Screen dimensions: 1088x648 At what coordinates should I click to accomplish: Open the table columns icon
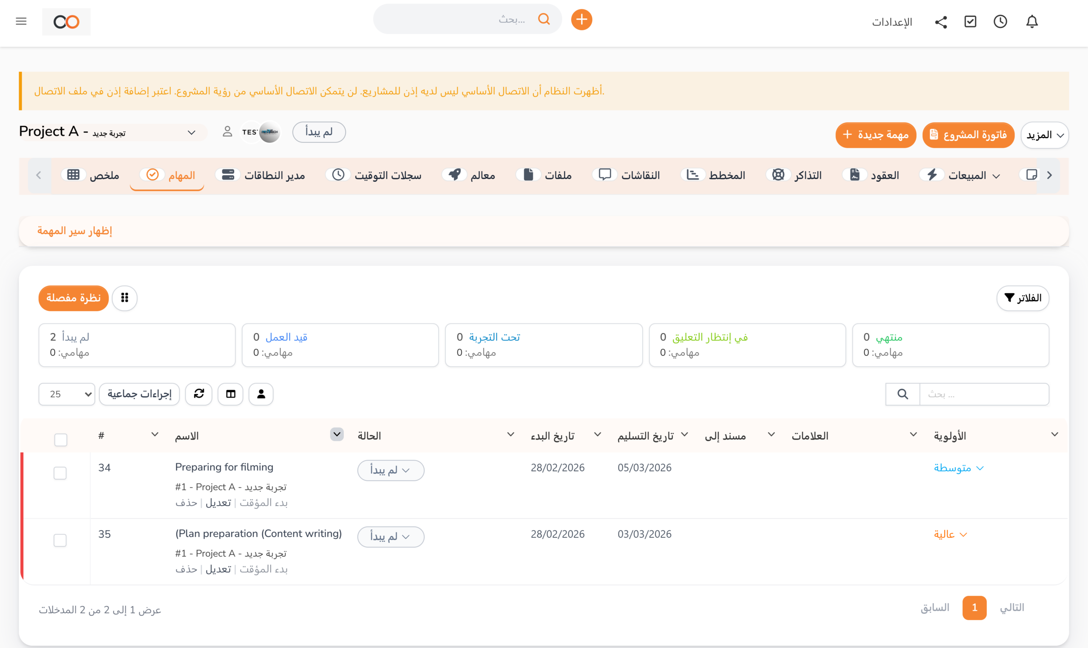pyautogui.click(x=230, y=394)
